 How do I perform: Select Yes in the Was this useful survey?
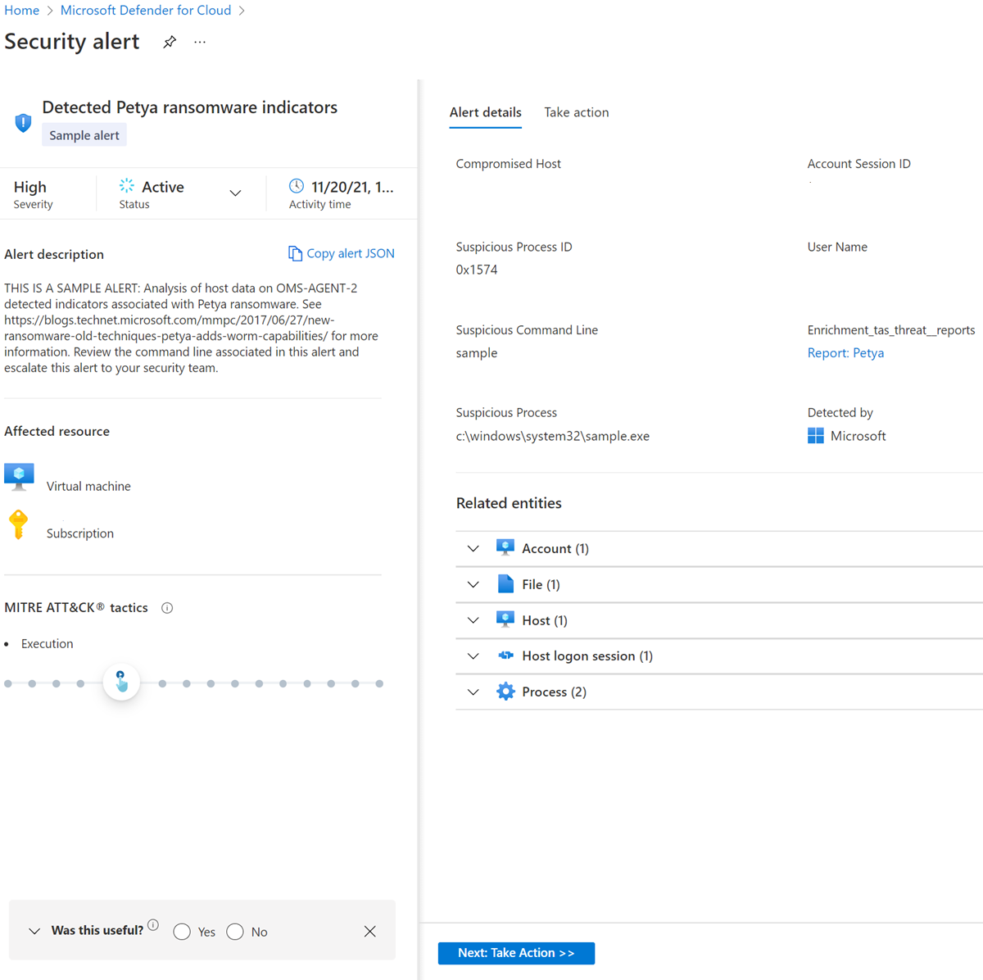pyautogui.click(x=182, y=932)
